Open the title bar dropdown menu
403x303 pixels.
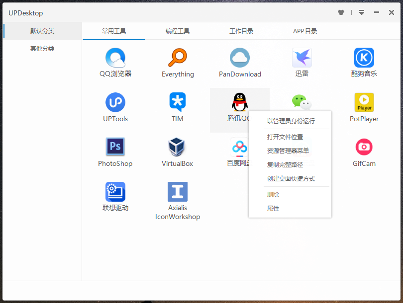tap(362, 12)
